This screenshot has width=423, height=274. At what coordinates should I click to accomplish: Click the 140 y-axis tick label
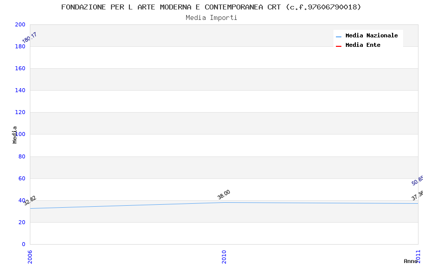coord(20,91)
